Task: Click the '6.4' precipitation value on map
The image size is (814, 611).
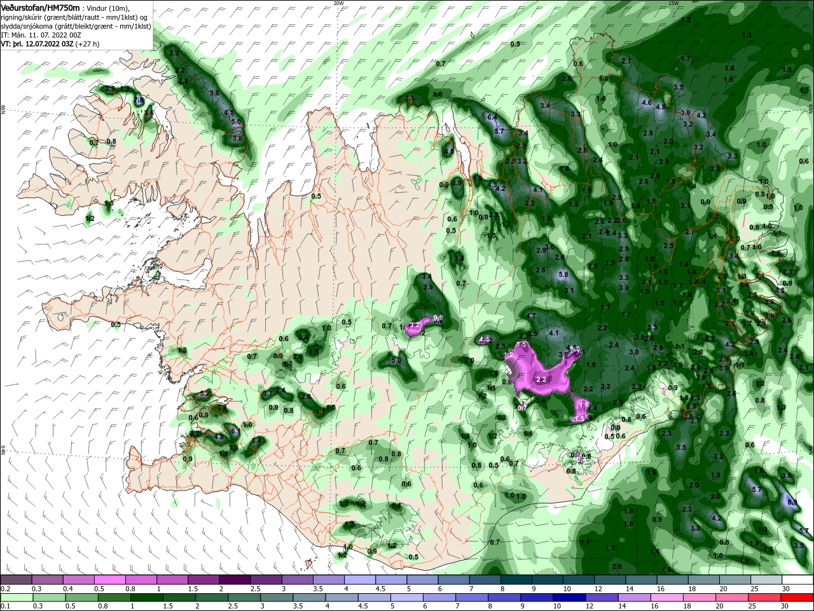Action: coord(492,117)
